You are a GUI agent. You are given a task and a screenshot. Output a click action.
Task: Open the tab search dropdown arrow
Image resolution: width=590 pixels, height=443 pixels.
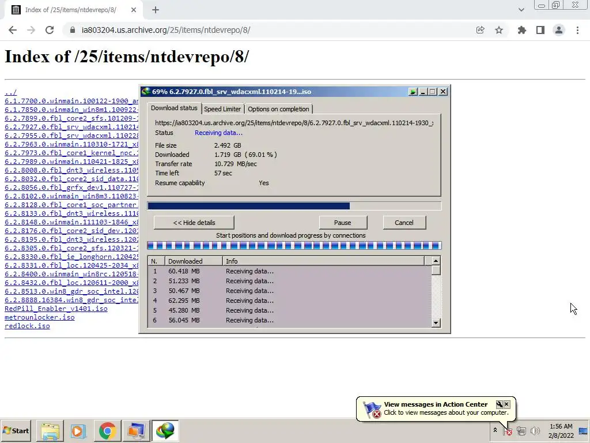(x=521, y=10)
